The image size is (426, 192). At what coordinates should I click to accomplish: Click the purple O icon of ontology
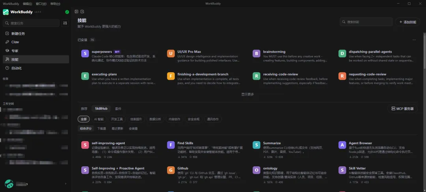[x=256, y=170]
